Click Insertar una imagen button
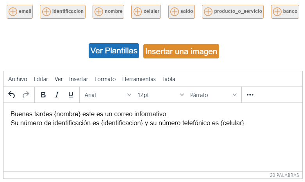This screenshot has width=305, height=182. coord(181,51)
